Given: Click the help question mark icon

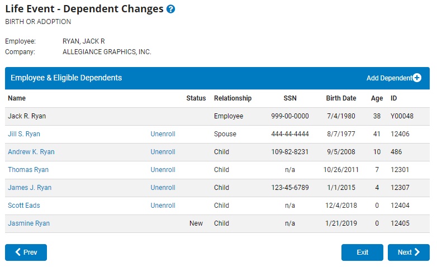Looking at the screenshot, I should [x=171, y=9].
